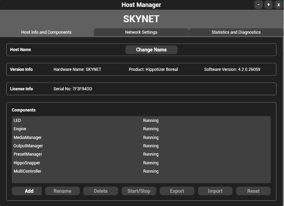Open the Statistics and Diagnostics tab
This screenshot has width=284, height=206.
(236, 32)
